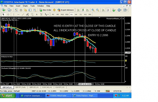This screenshot has height=102, width=158.
Task: Select the horizontal line tool
Action: tap(18, 14)
